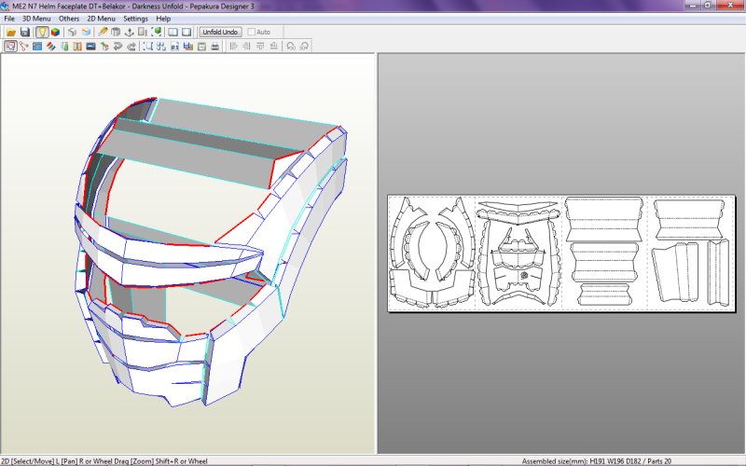The height and width of the screenshot is (466, 746).
Task: Tick the Auto checkbox
Action: tap(251, 32)
